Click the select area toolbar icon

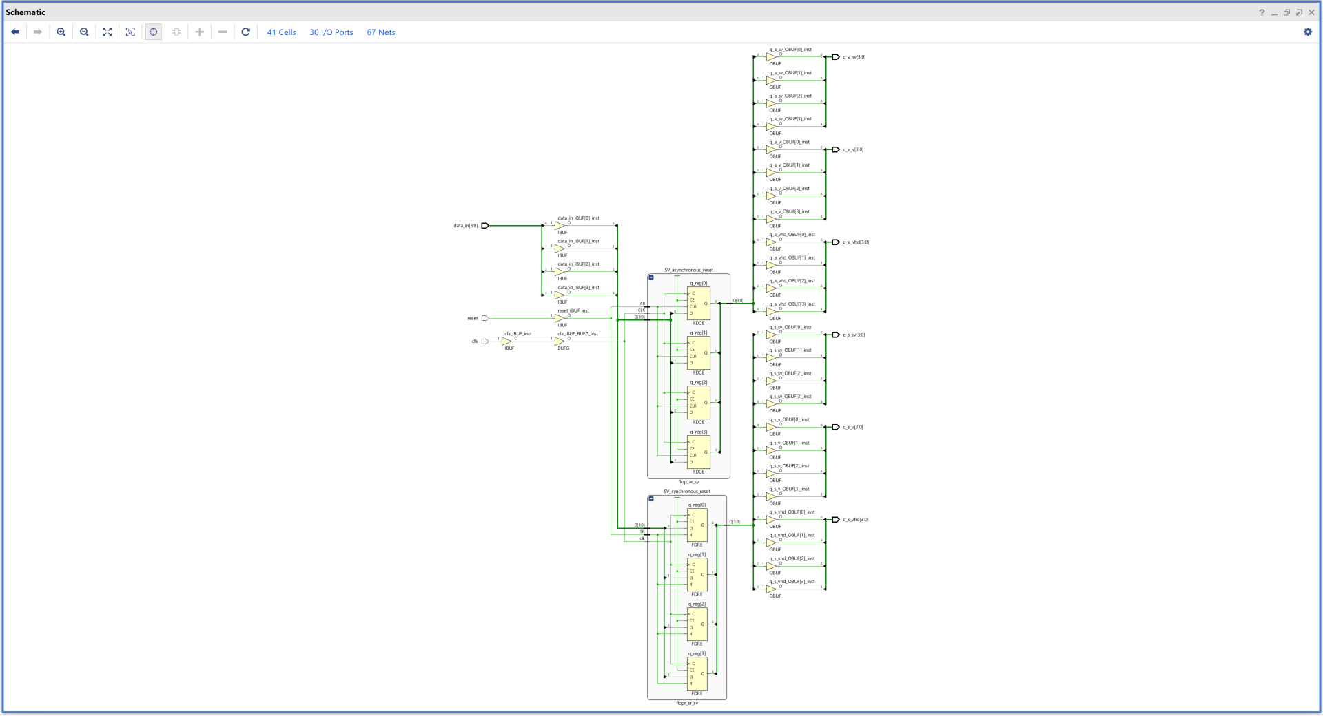point(130,32)
